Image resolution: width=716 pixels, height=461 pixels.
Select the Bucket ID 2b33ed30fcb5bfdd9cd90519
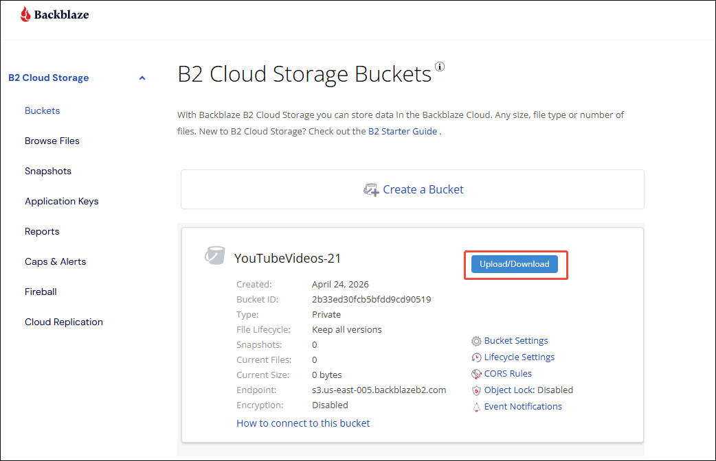pos(371,300)
